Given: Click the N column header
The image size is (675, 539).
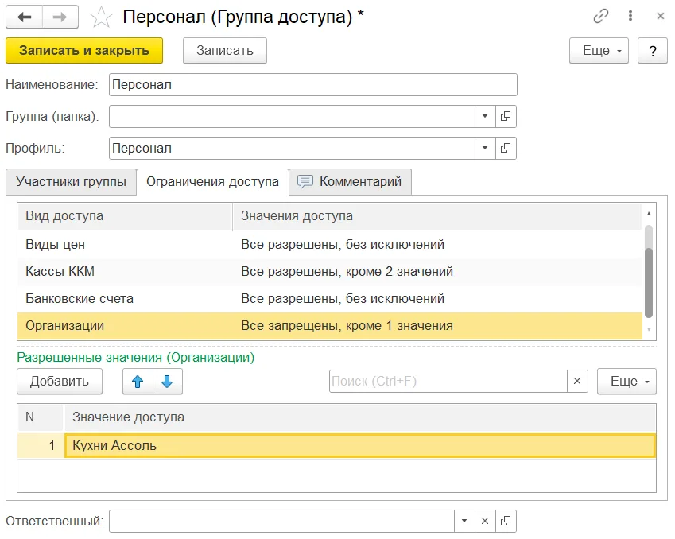Looking at the screenshot, I should coord(41,417).
